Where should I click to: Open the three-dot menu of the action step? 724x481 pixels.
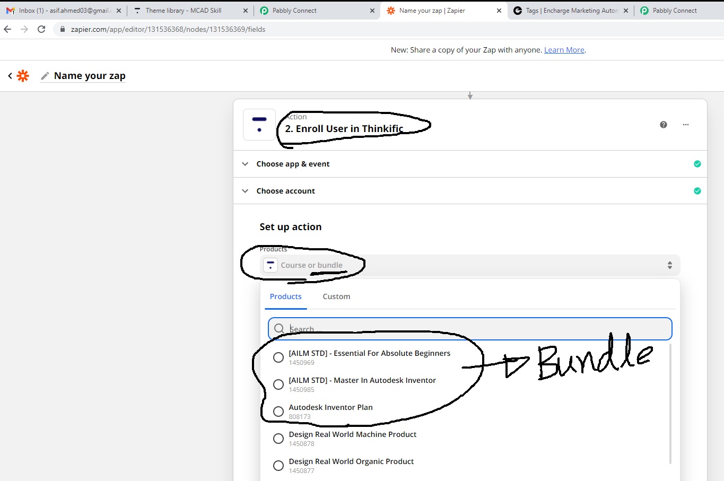tap(686, 125)
